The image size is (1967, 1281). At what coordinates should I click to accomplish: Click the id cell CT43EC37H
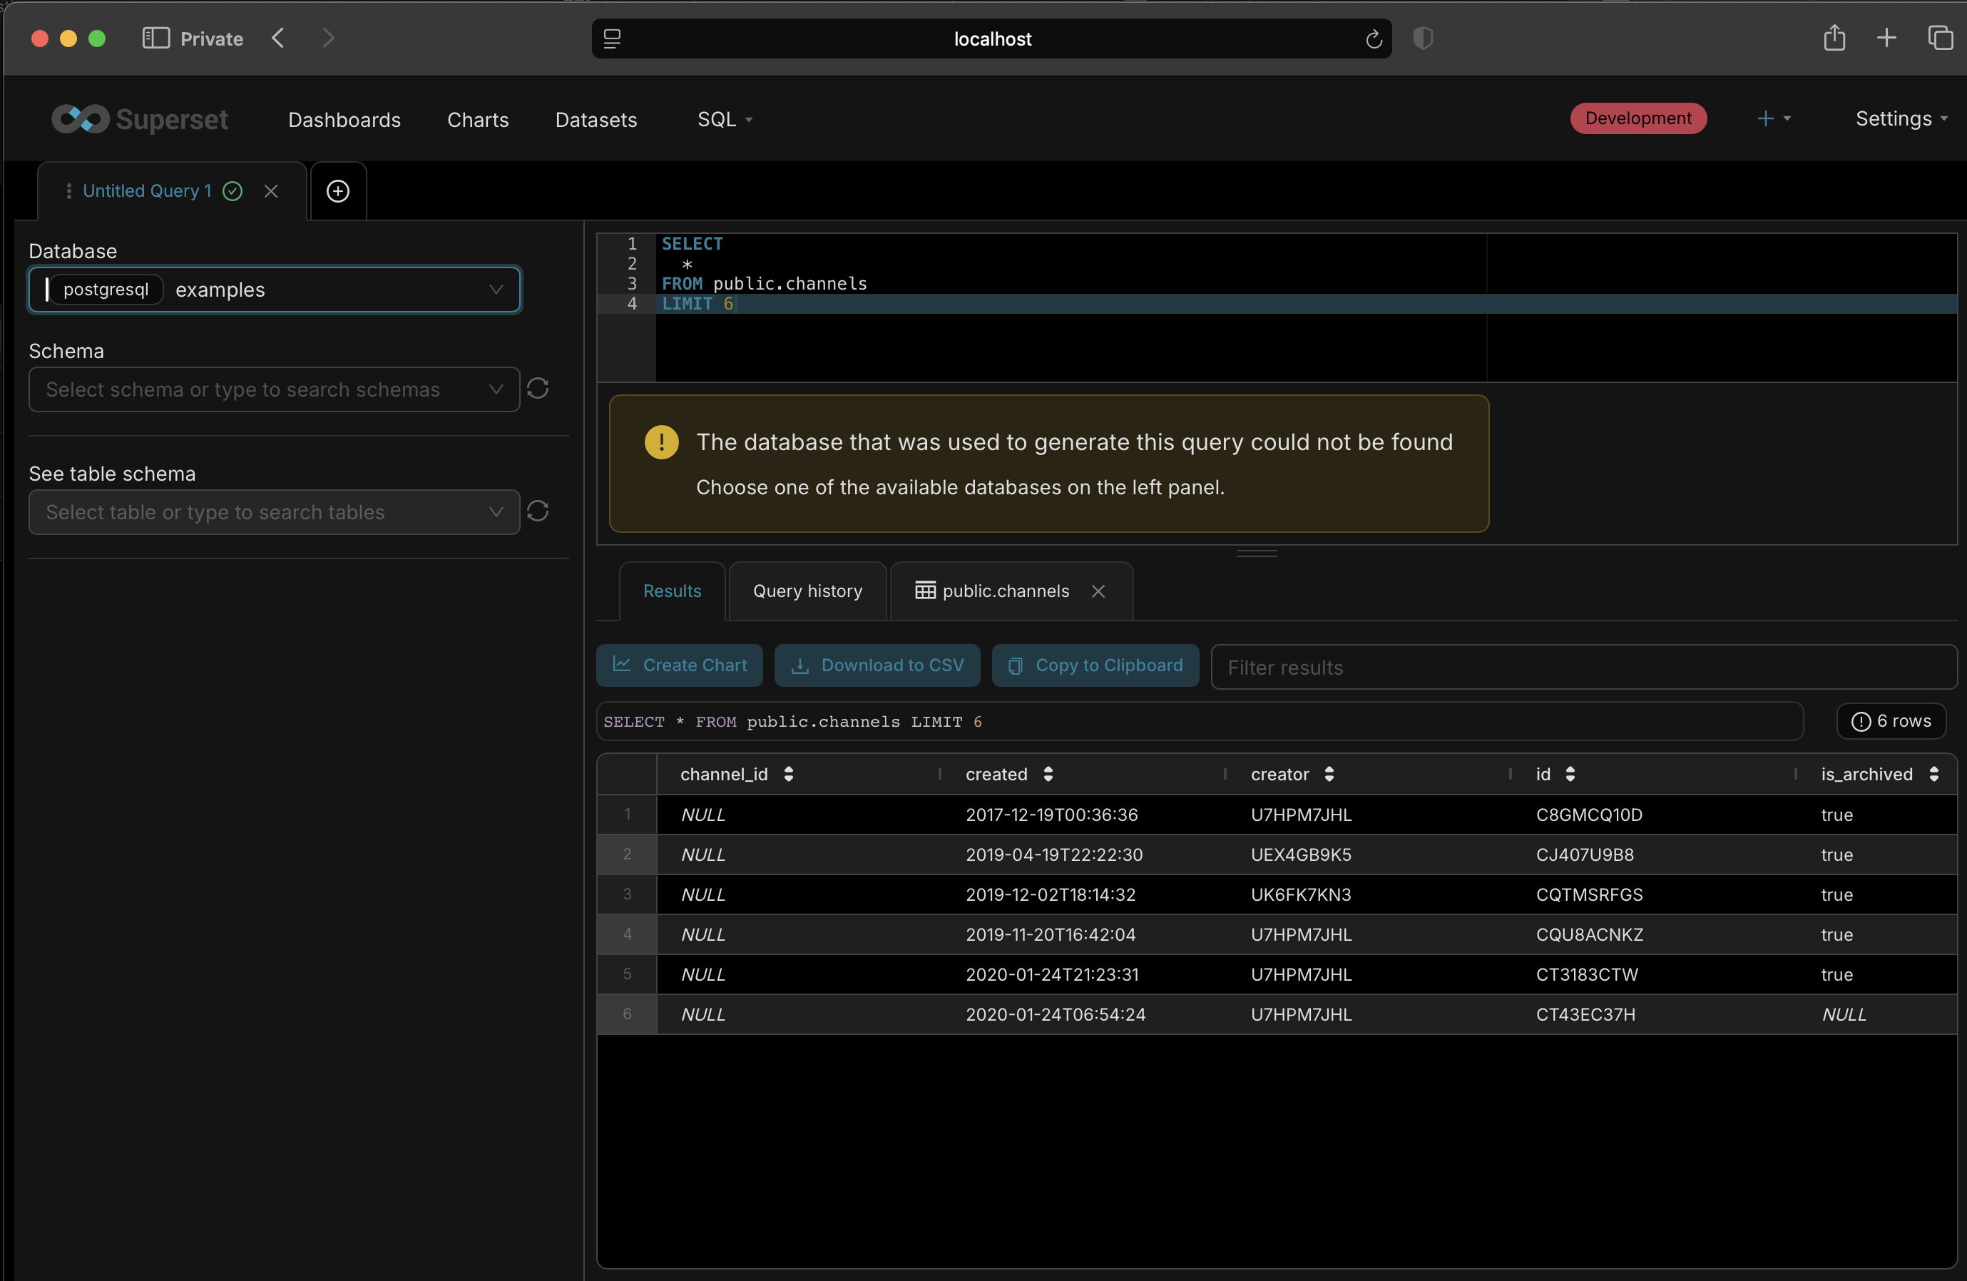(x=1585, y=1014)
